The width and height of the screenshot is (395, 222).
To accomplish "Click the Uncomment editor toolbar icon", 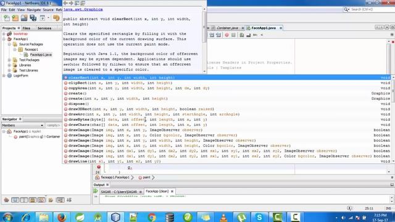I will pyautogui.click(x=248, y=35).
